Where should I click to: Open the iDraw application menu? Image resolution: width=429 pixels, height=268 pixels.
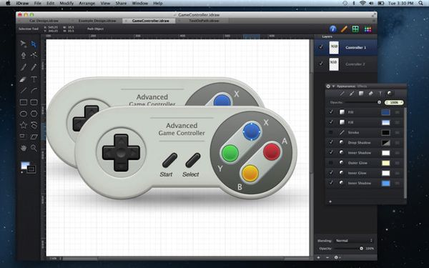(23, 4)
